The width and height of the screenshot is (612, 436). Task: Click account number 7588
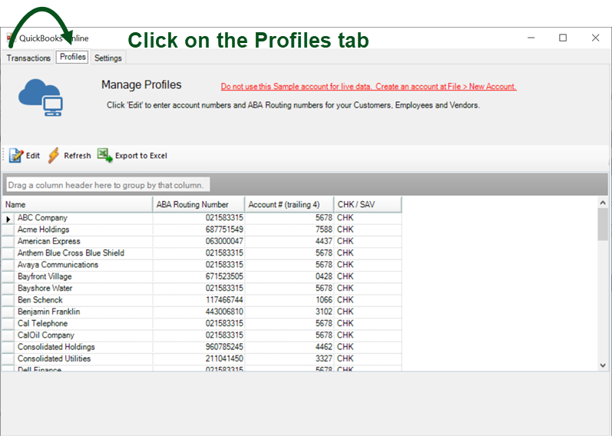(324, 230)
